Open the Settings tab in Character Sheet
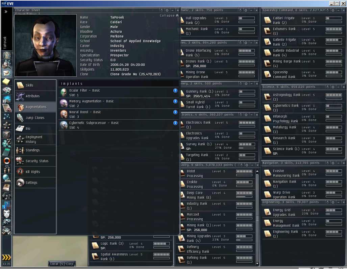 tap(35, 182)
